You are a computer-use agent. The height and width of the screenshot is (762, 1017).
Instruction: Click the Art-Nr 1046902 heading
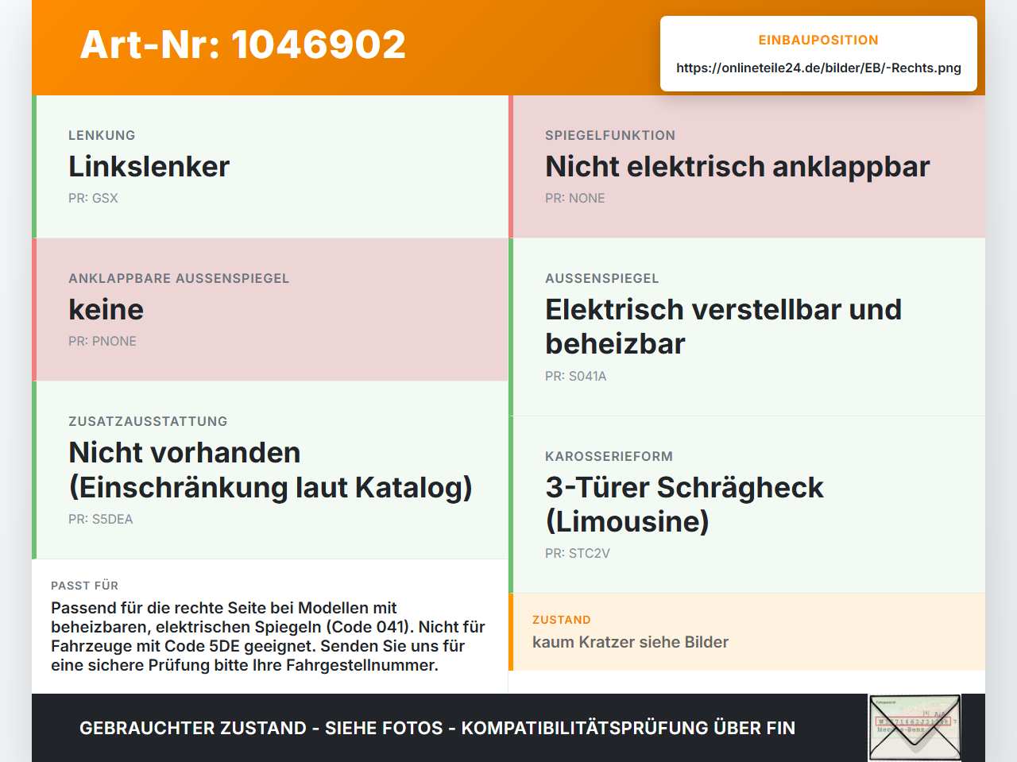243,44
